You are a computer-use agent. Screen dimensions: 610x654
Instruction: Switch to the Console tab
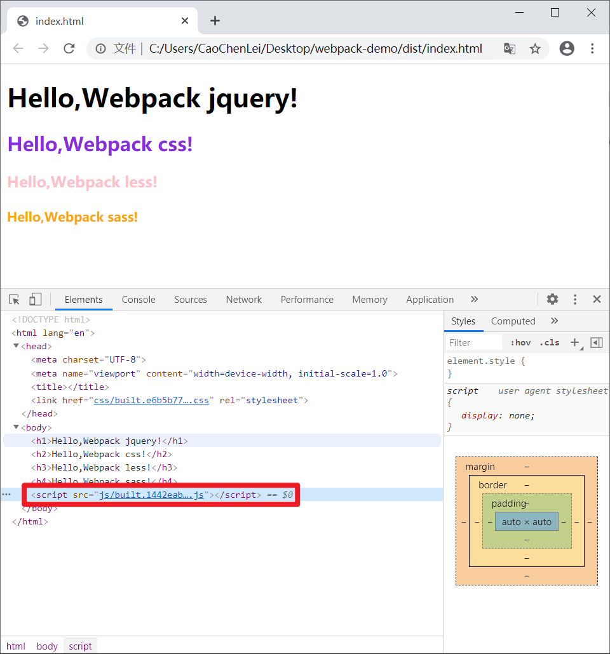pos(138,300)
